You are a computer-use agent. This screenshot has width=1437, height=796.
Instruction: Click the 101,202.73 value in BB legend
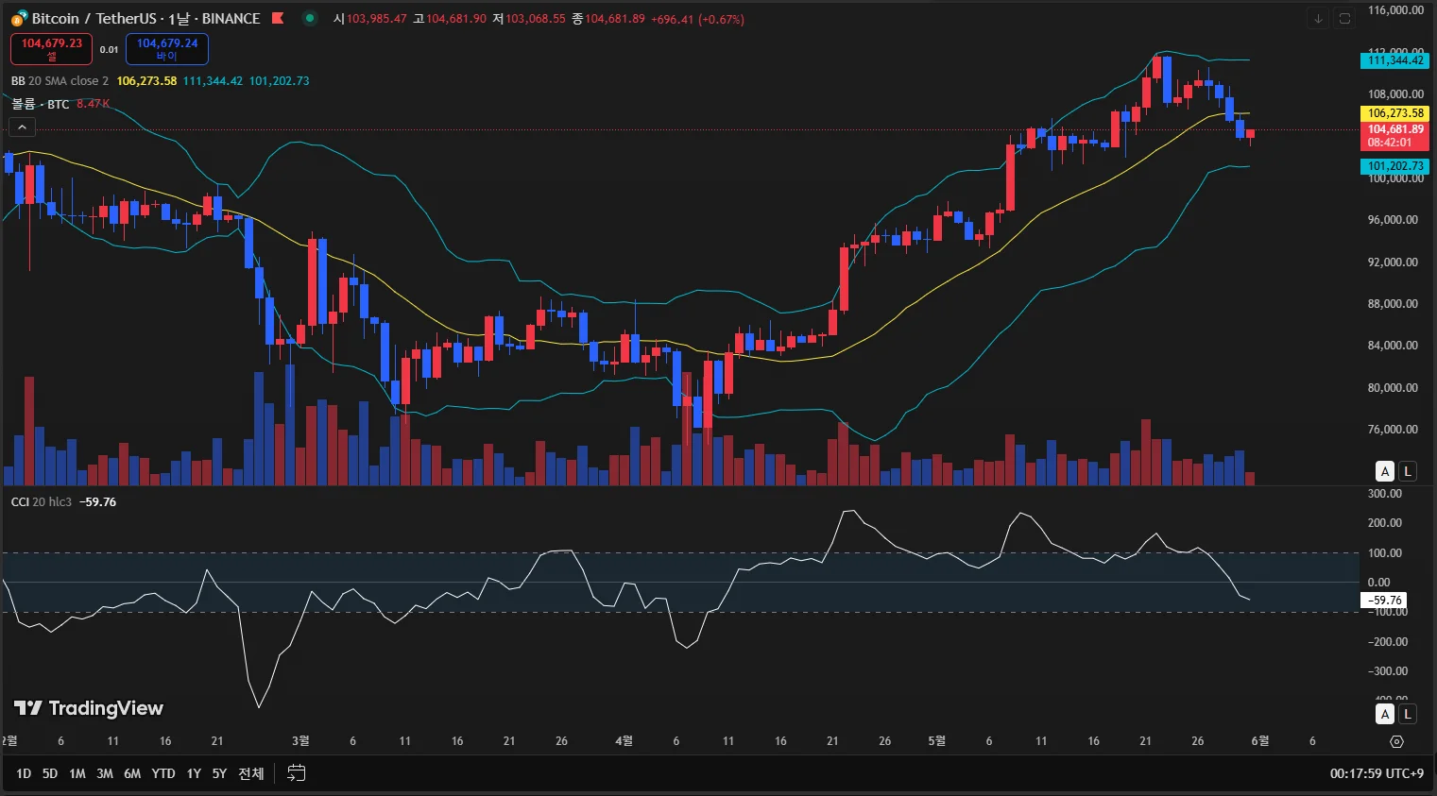click(x=279, y=81)
